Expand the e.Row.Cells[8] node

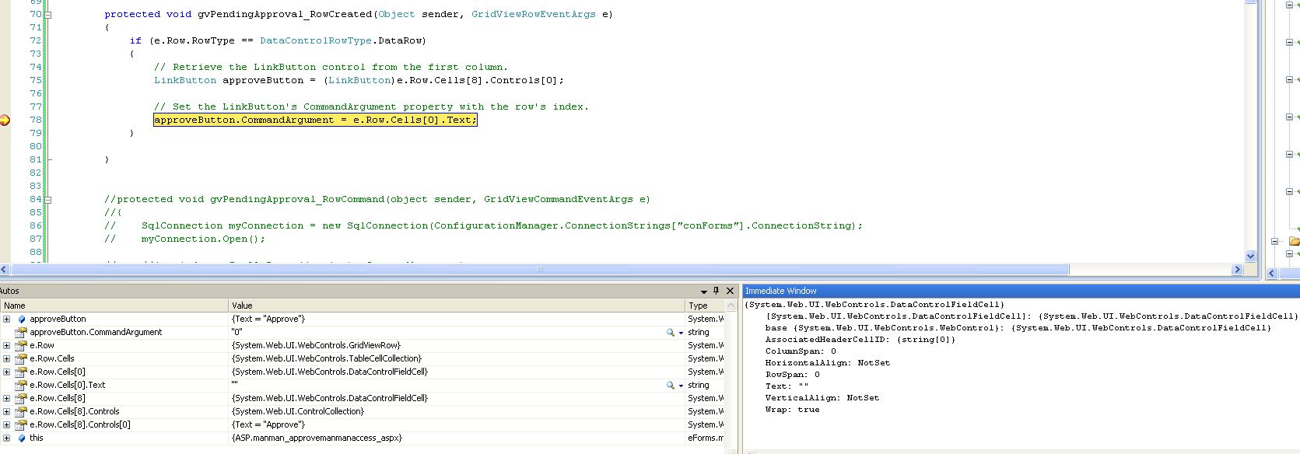[x=7, y=398]
